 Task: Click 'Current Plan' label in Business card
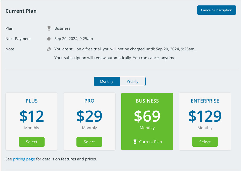click(x=151, y=142)
